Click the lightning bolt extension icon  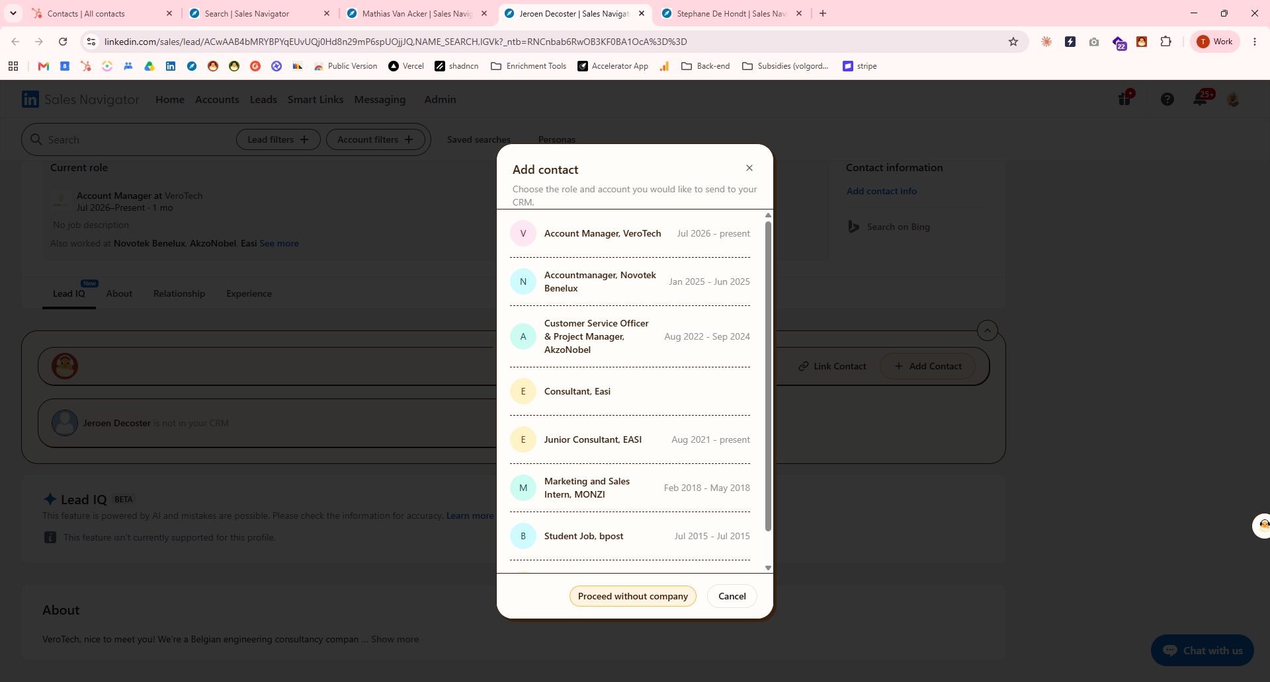pos(1070,42)
